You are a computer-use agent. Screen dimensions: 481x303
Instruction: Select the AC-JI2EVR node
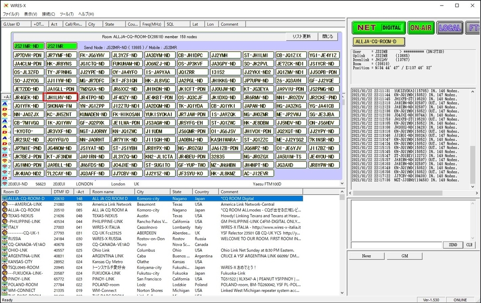[x=258, y=174]
